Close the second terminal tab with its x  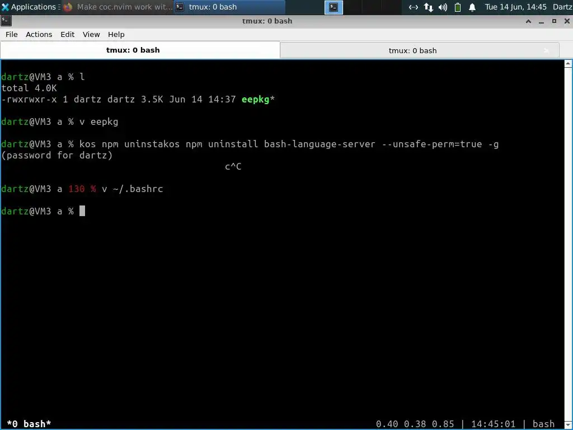[547, 50]
